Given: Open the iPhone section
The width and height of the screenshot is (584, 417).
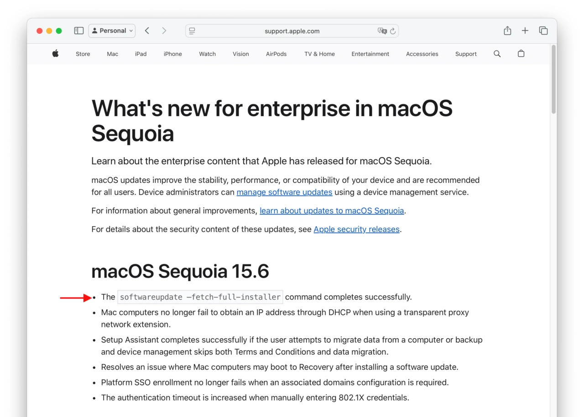Looking at the screenshot, I should pyautogui.click(x=172, y=54).
